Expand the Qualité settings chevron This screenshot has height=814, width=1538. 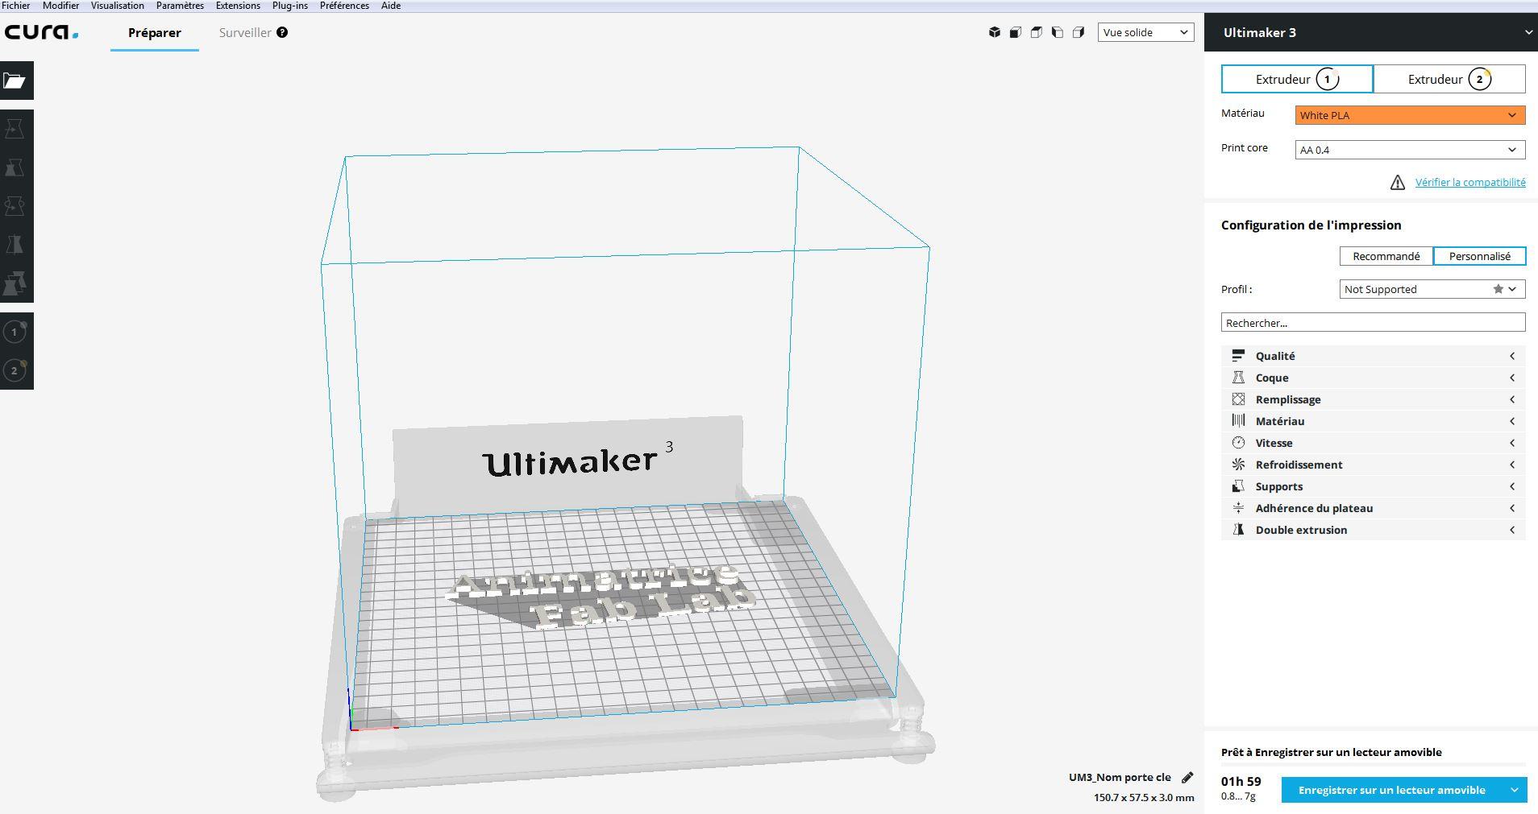[x=1512, y=356]
